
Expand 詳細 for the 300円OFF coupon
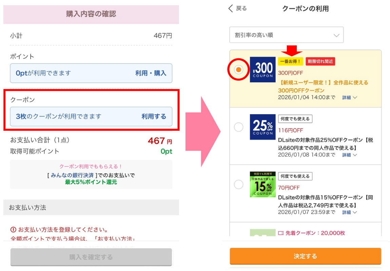tap(349, 98)
